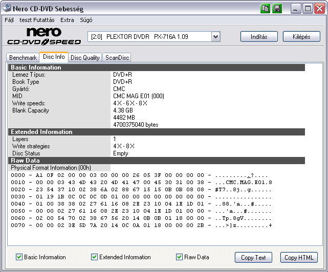Screen dimensions: 328x272
Task: Maximize the Nero window
Action: (308, 9)
